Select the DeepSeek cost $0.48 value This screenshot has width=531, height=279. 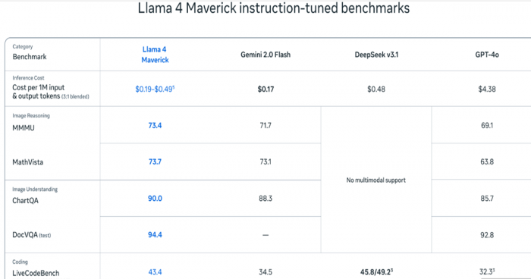[376, 89]
